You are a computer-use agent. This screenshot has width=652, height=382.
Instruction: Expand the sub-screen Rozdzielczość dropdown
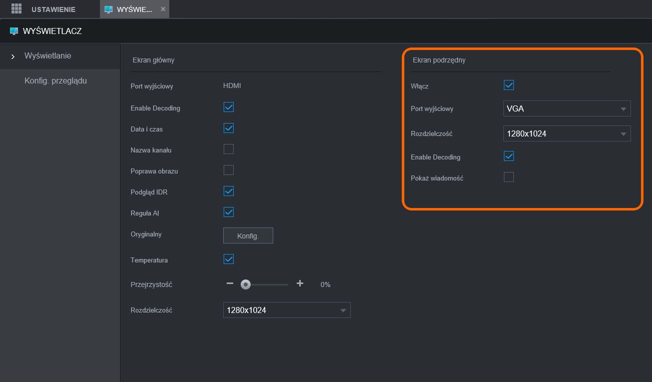pos(566,133)
